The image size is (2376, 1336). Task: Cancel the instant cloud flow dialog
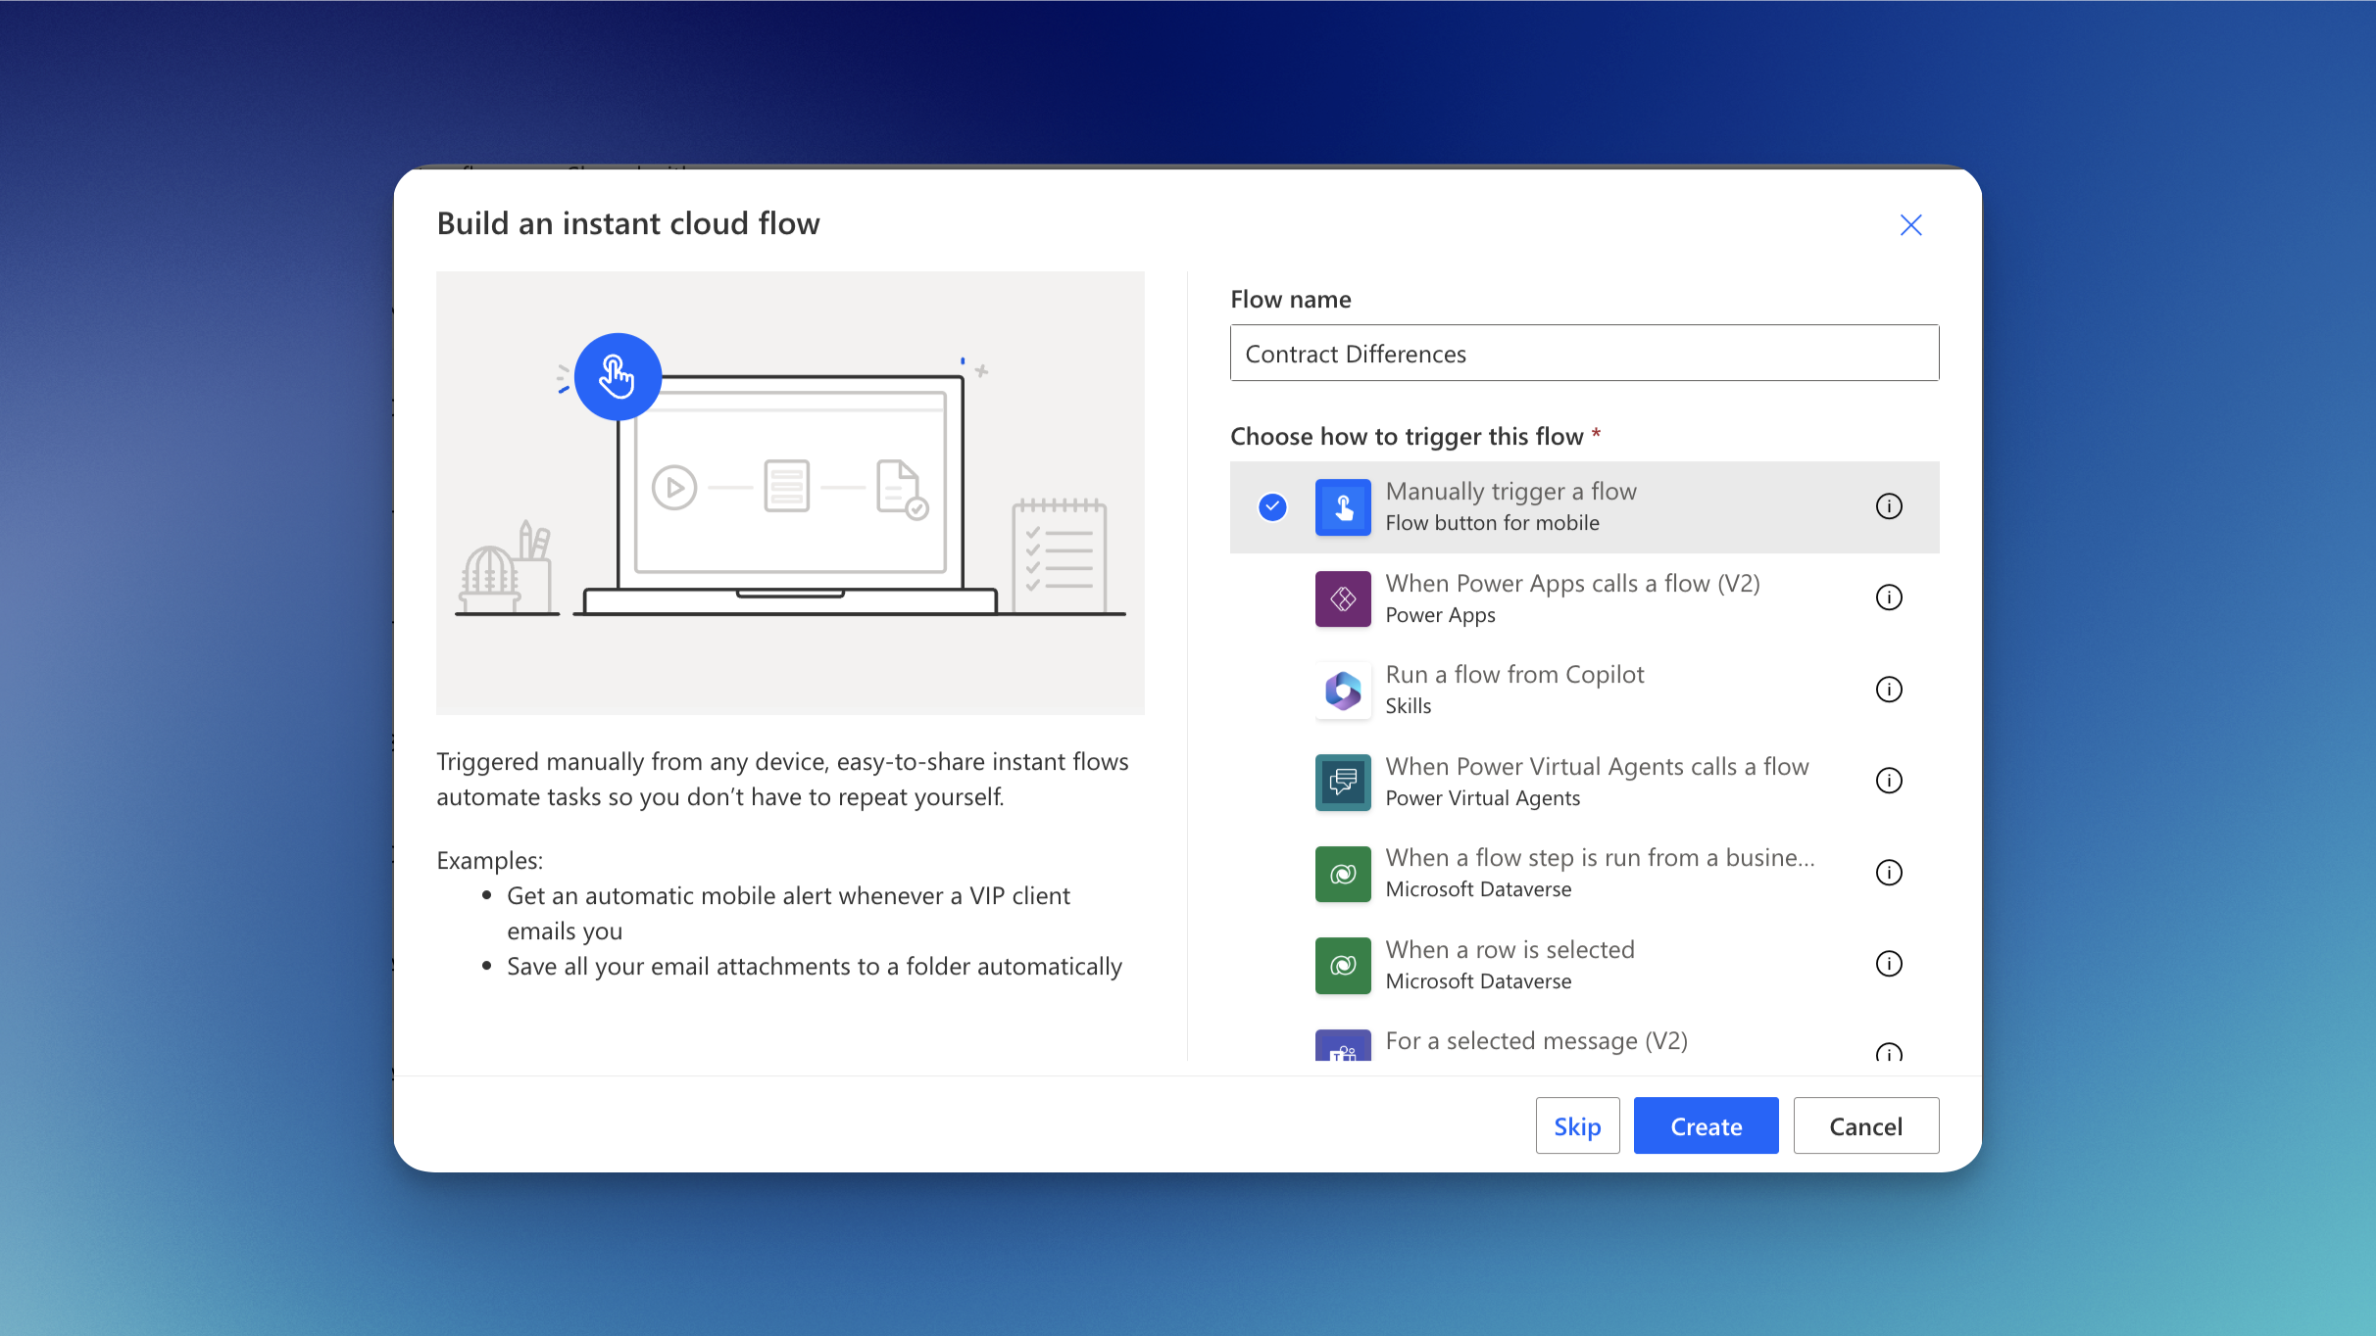[x=1865, y=1126]
